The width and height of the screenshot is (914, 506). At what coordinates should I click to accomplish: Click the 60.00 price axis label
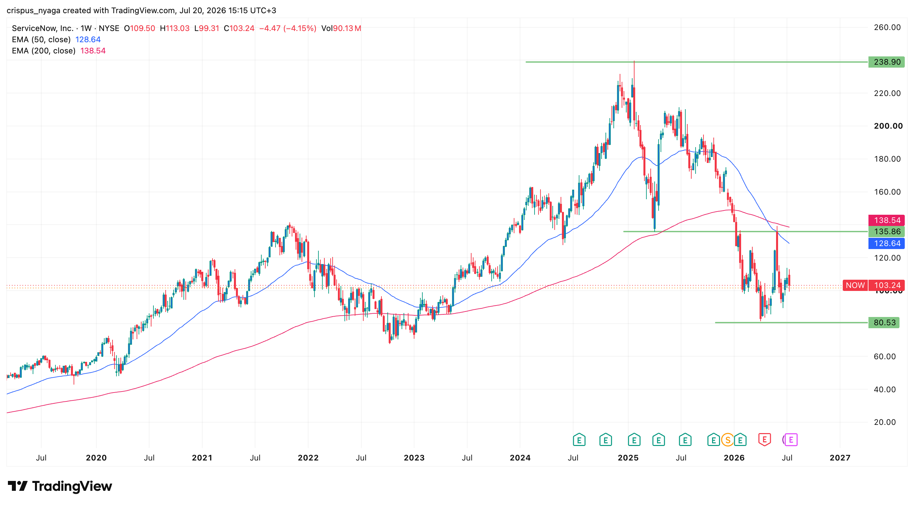(885, 356)
